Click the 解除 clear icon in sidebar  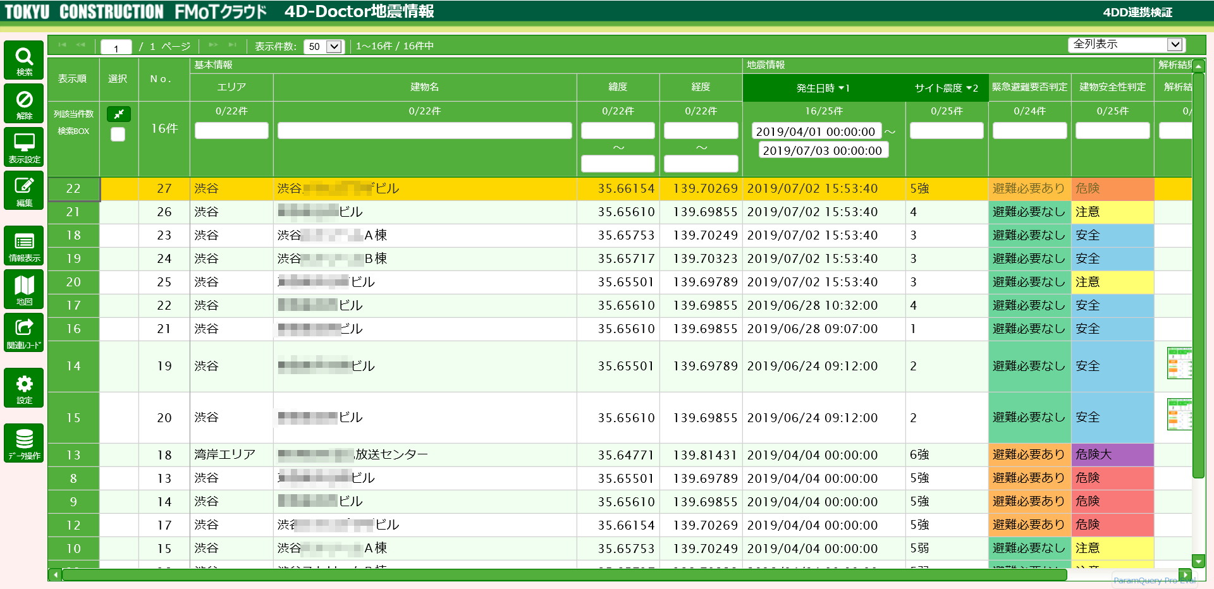tap(24, 104)
